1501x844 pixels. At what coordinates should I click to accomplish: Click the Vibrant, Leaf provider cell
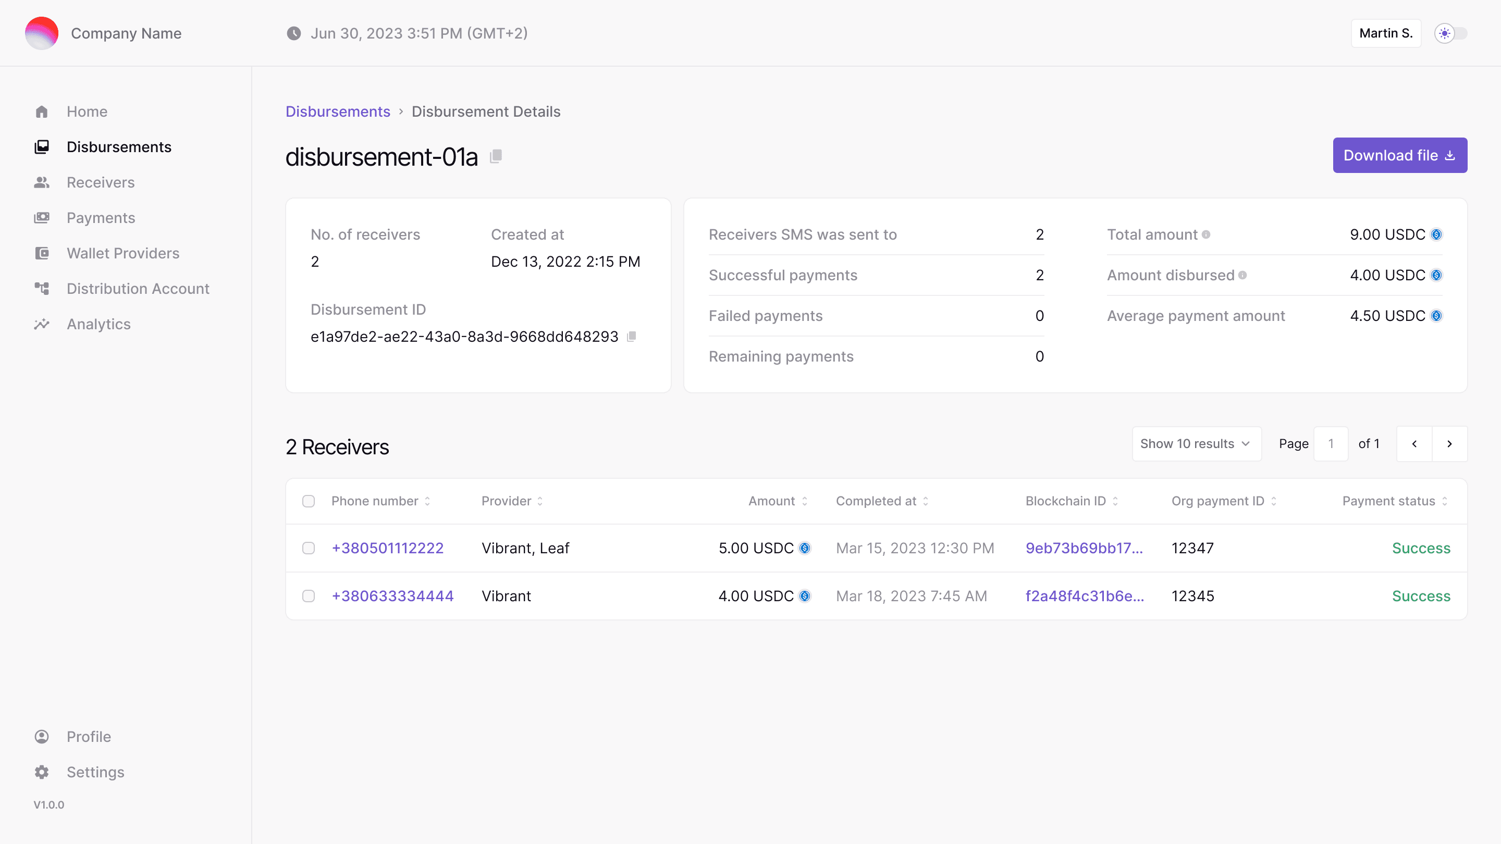tap(525, 548)
